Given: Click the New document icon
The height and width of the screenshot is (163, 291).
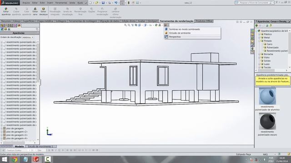Looking at the screenshot, I should 90,3.
